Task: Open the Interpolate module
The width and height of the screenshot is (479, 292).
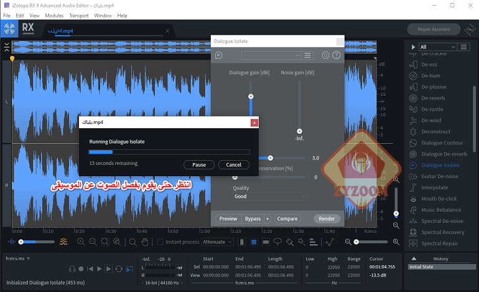Action: pyautogui.click(x=435, y=187)
